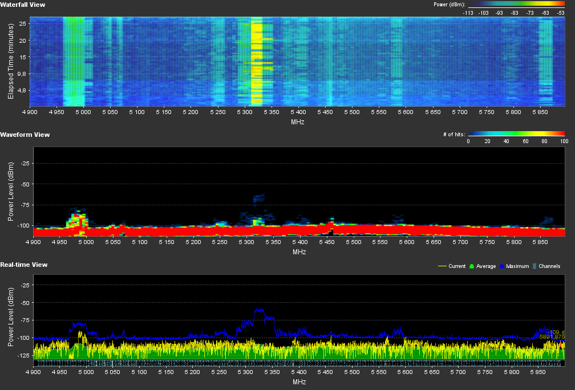Select the Waveform View panel title

pos(25,135)
